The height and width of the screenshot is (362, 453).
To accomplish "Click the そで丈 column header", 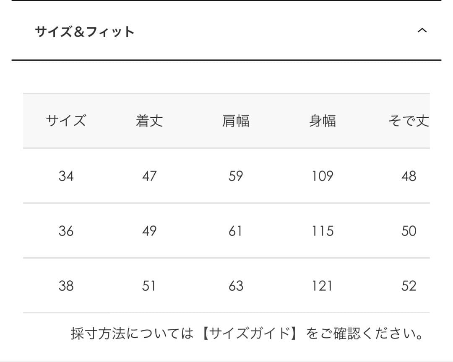I will pyautogui.click(x=409, y=121).
